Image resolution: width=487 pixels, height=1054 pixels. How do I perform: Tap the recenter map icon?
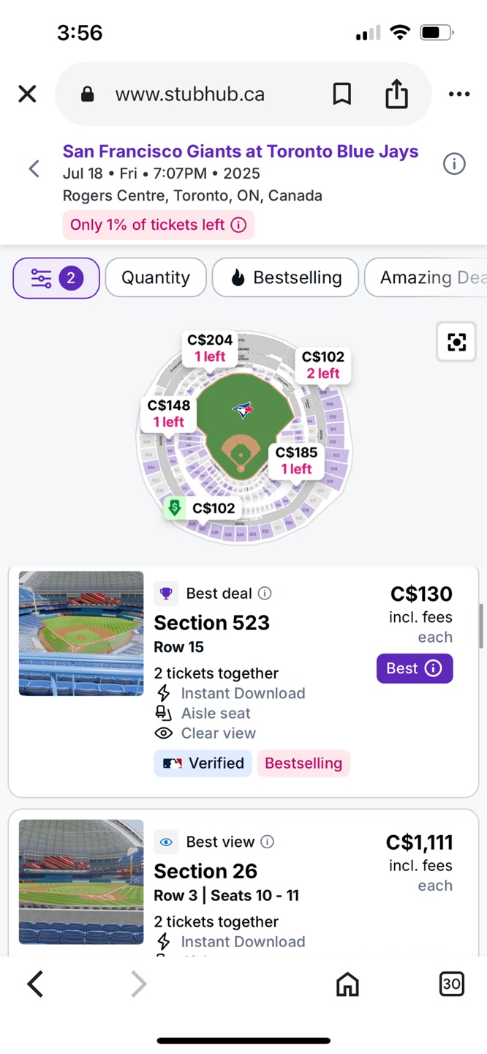(456, 342)
